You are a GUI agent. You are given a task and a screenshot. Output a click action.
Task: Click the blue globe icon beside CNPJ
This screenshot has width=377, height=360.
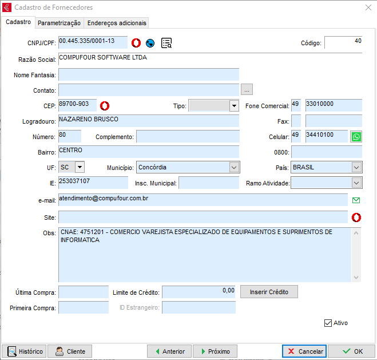pyautogui.click(x=150, y=43)
